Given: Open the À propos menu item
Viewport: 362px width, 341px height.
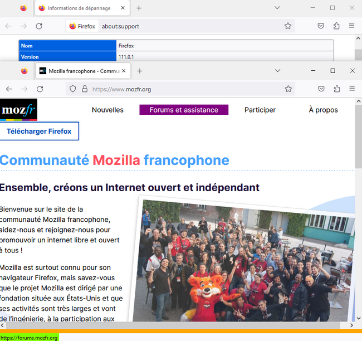Looking at the screenshot, I should pos(323,110).
